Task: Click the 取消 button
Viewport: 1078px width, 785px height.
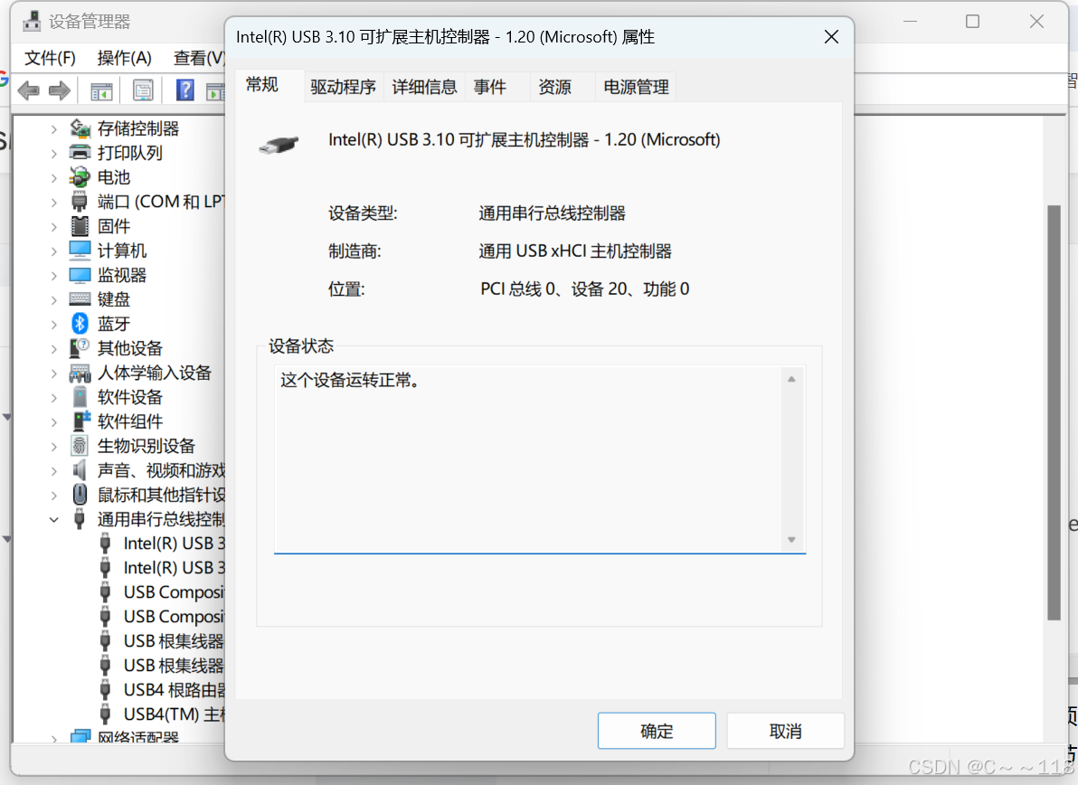Action: tap(785, 731)
